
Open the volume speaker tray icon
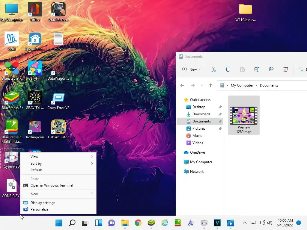270,223
